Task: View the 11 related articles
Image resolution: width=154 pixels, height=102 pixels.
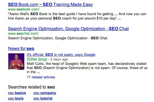Action: coord(41,77)
